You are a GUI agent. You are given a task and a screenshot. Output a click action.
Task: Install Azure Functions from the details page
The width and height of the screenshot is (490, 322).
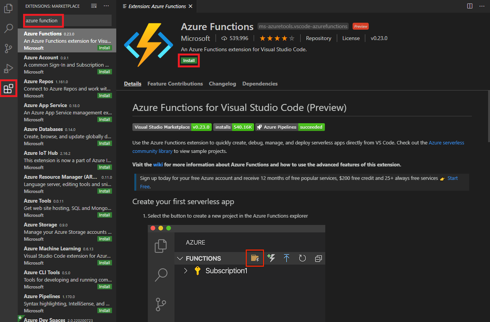tap(189, 60)
